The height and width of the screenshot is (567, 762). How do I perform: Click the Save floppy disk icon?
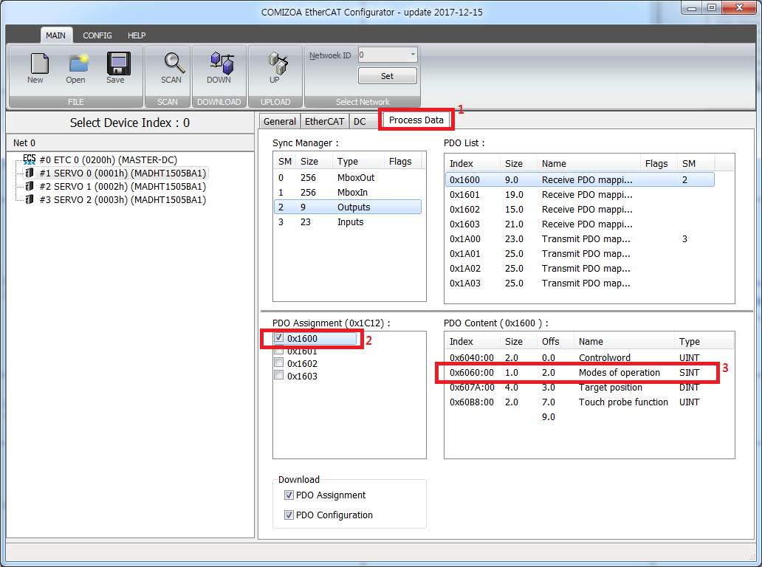(x=116, y=64)
